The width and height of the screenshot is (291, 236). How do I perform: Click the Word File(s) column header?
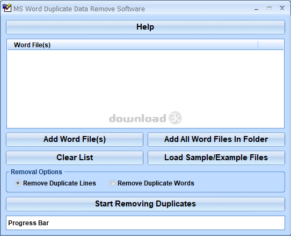point(133,45)
